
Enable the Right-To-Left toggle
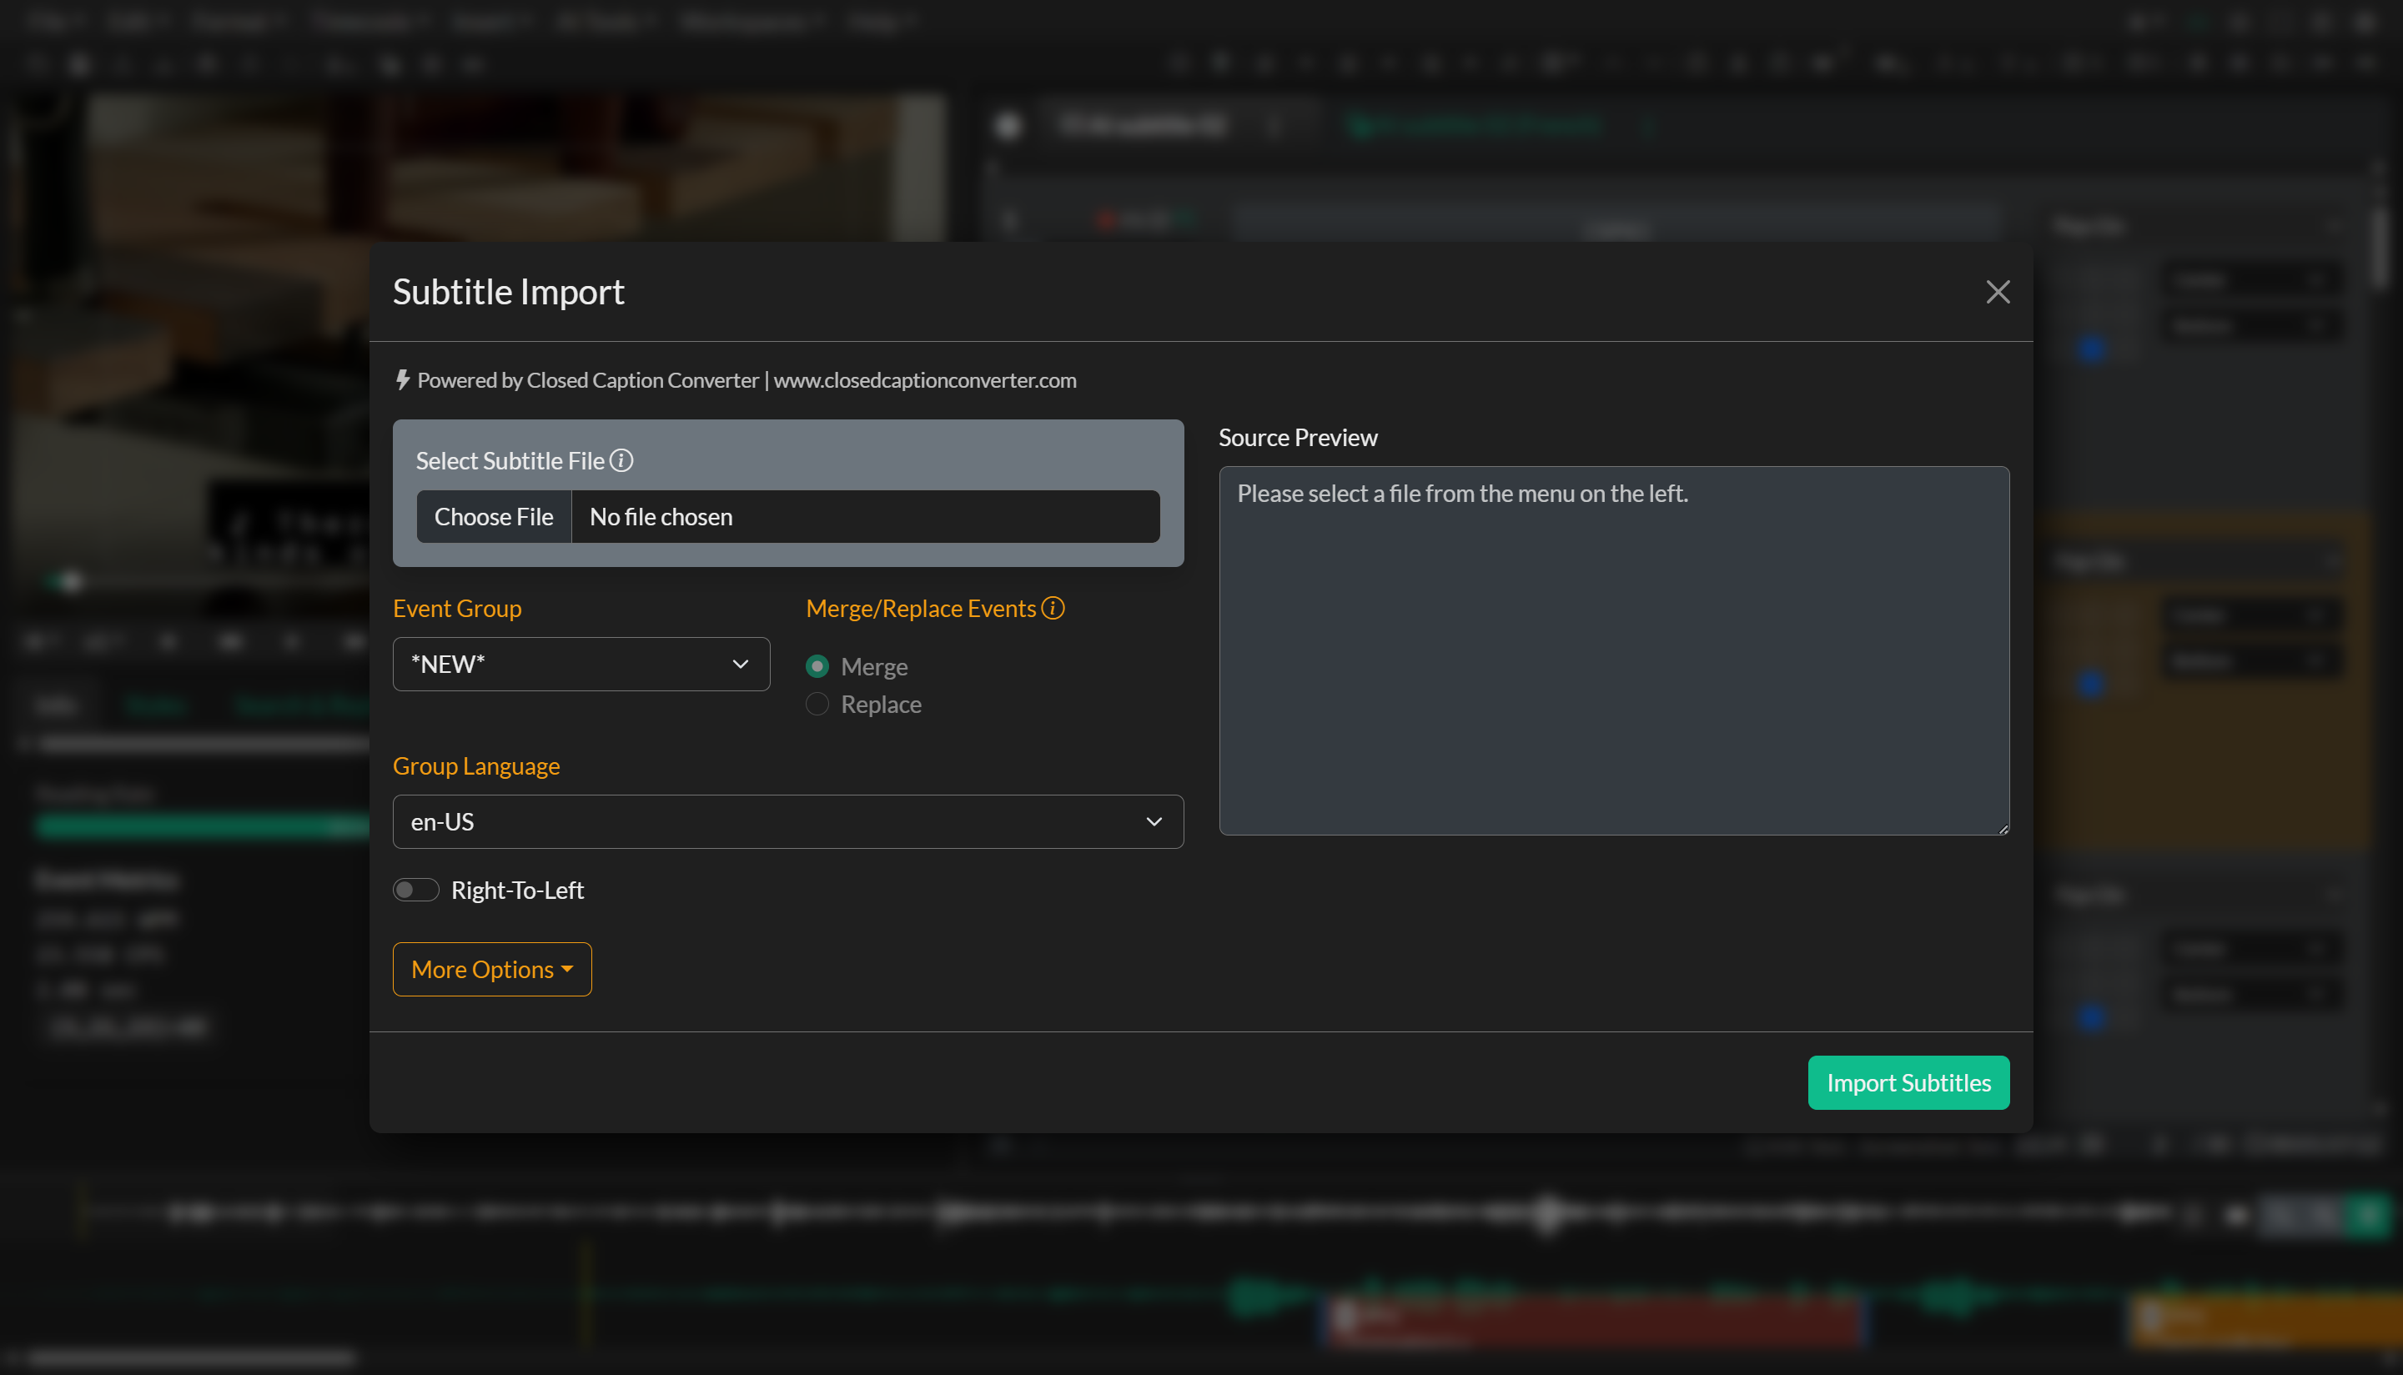(x=415, y=889)
